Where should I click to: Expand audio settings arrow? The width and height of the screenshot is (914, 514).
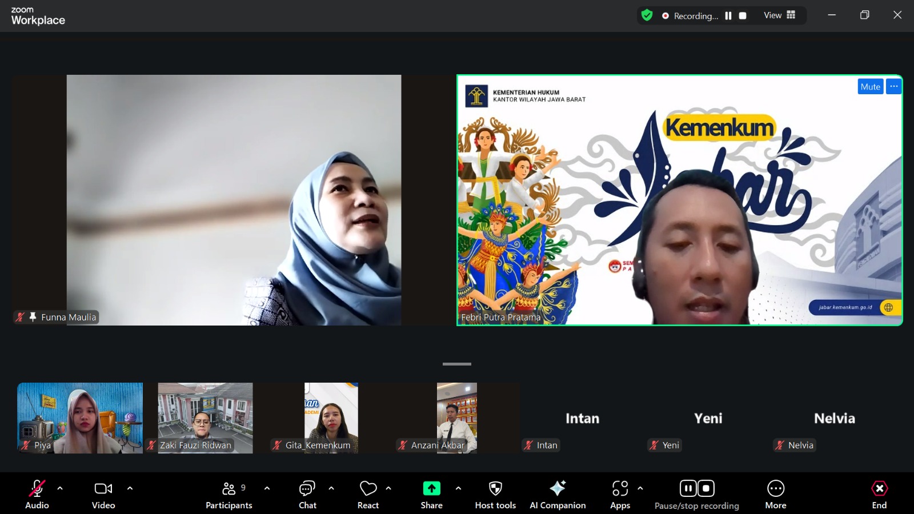click(x=60, y=488)
